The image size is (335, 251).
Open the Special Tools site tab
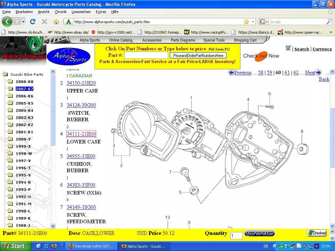(x=214, y=40)
